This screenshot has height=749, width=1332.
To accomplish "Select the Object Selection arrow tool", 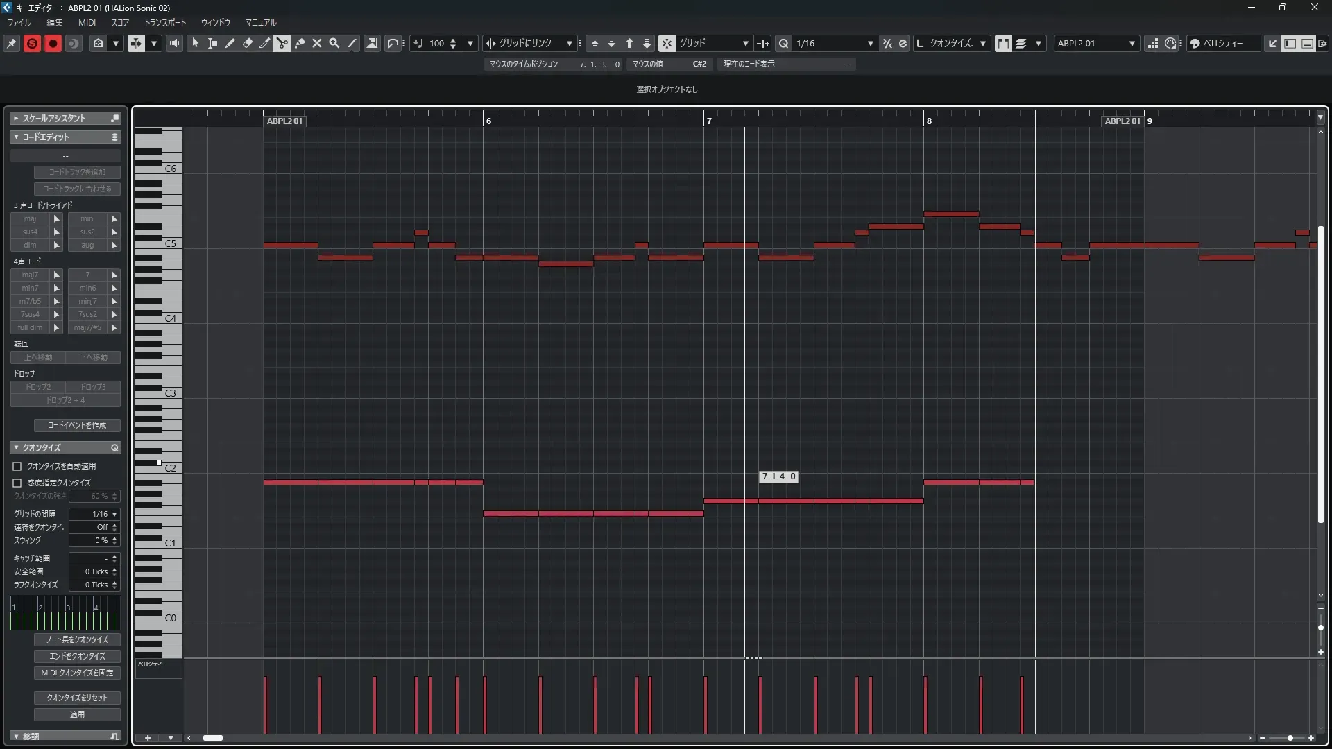I will click(196, 43).
